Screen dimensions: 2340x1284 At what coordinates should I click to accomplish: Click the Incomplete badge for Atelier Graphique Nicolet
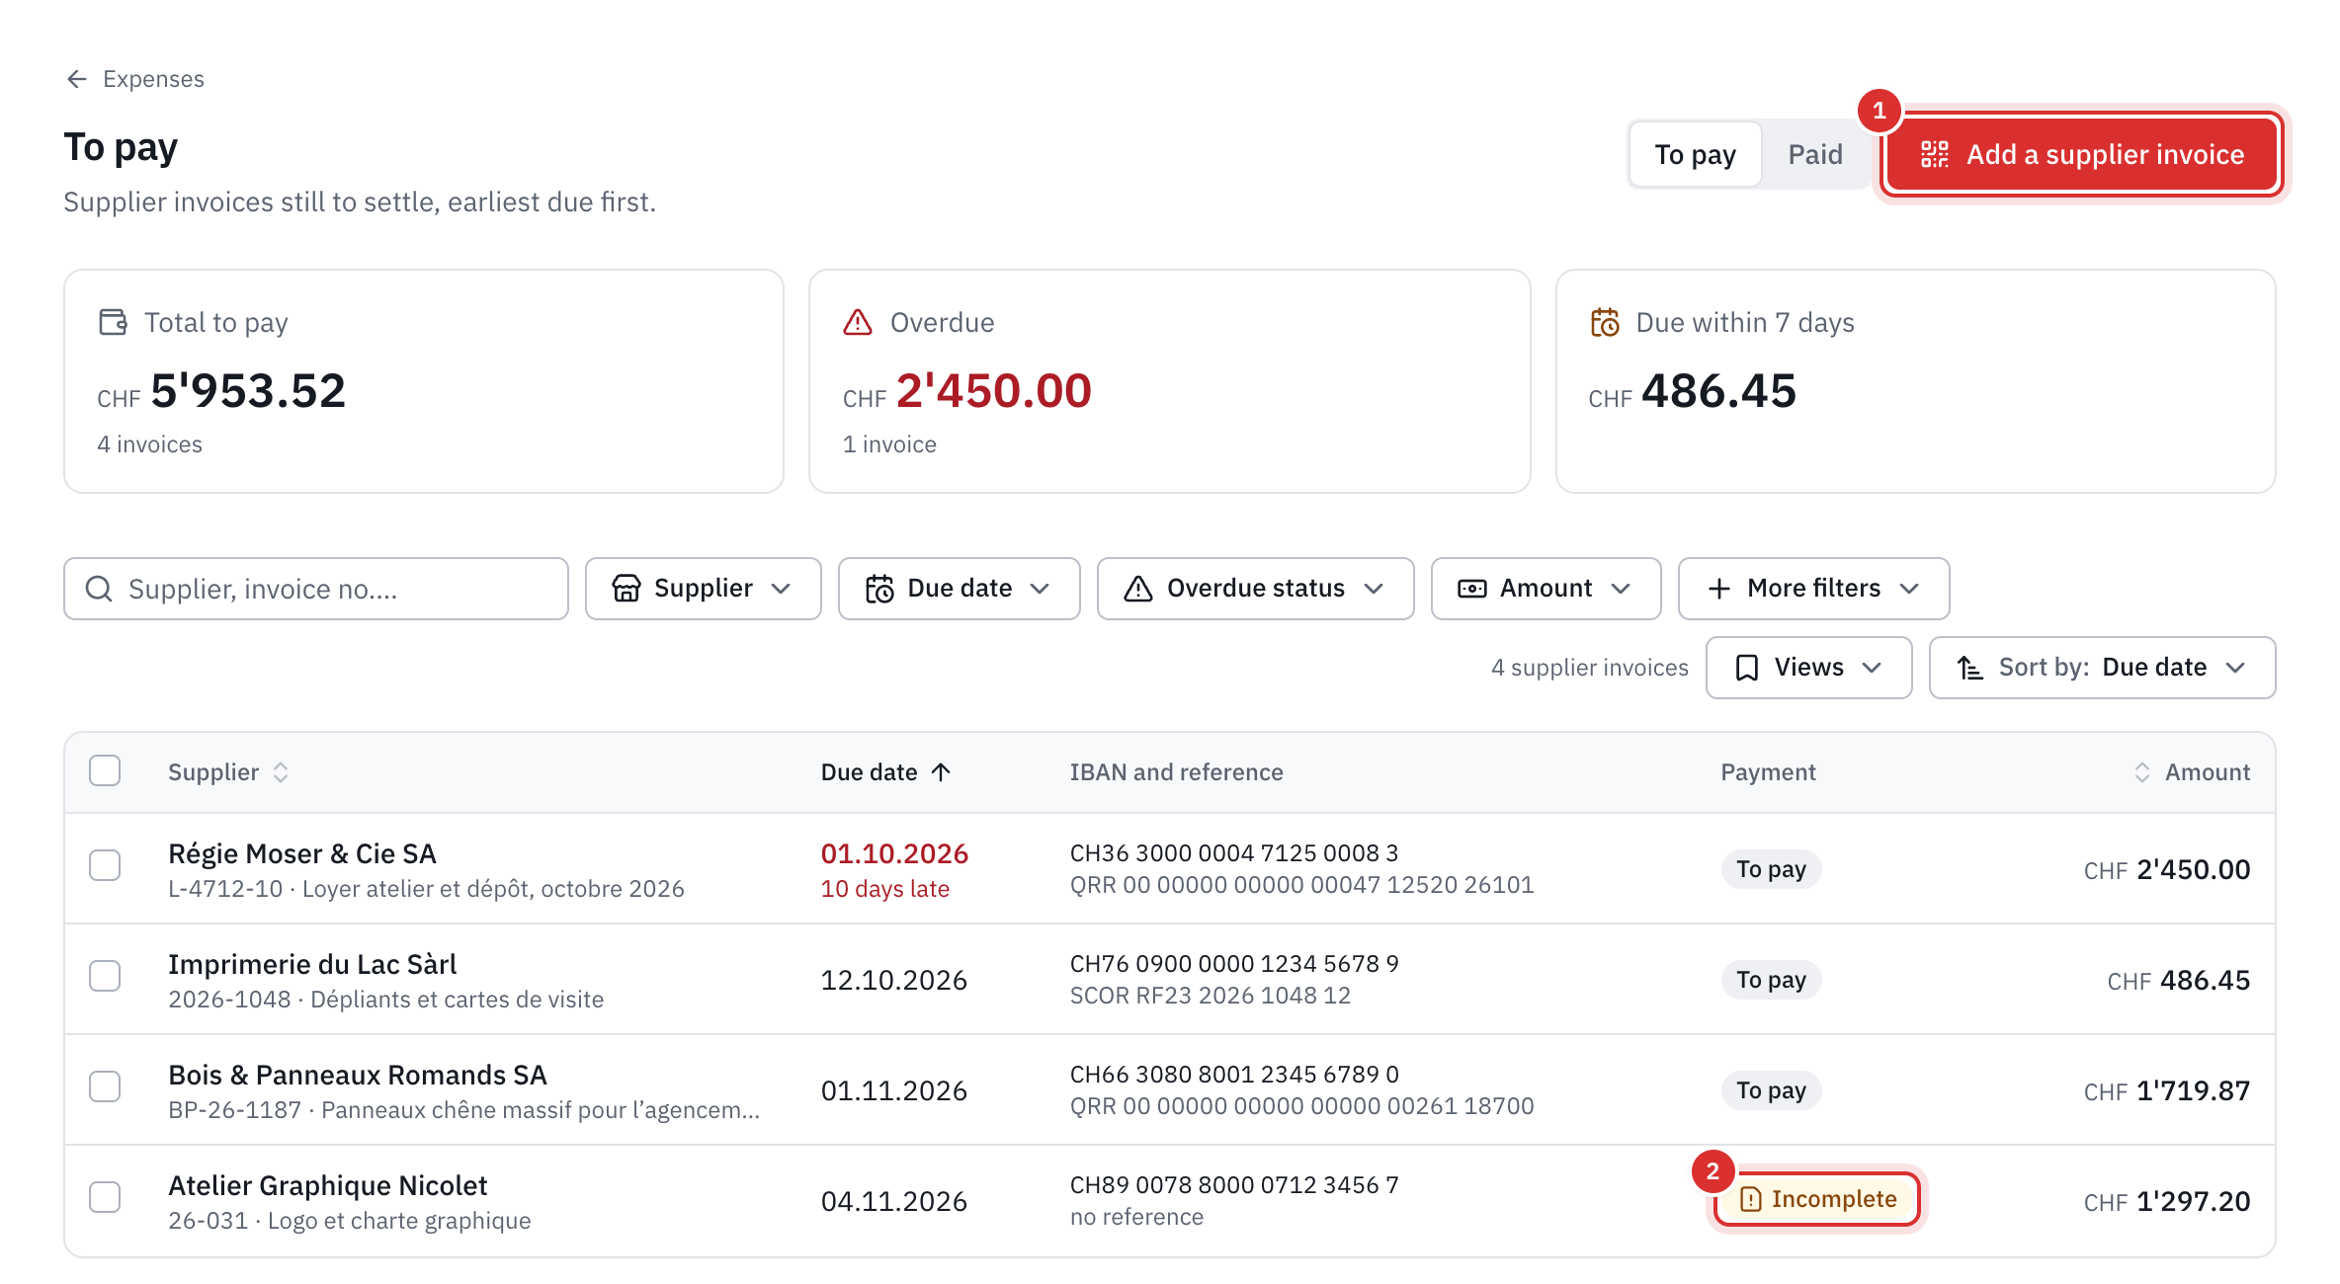[x=1817, y=1199]
